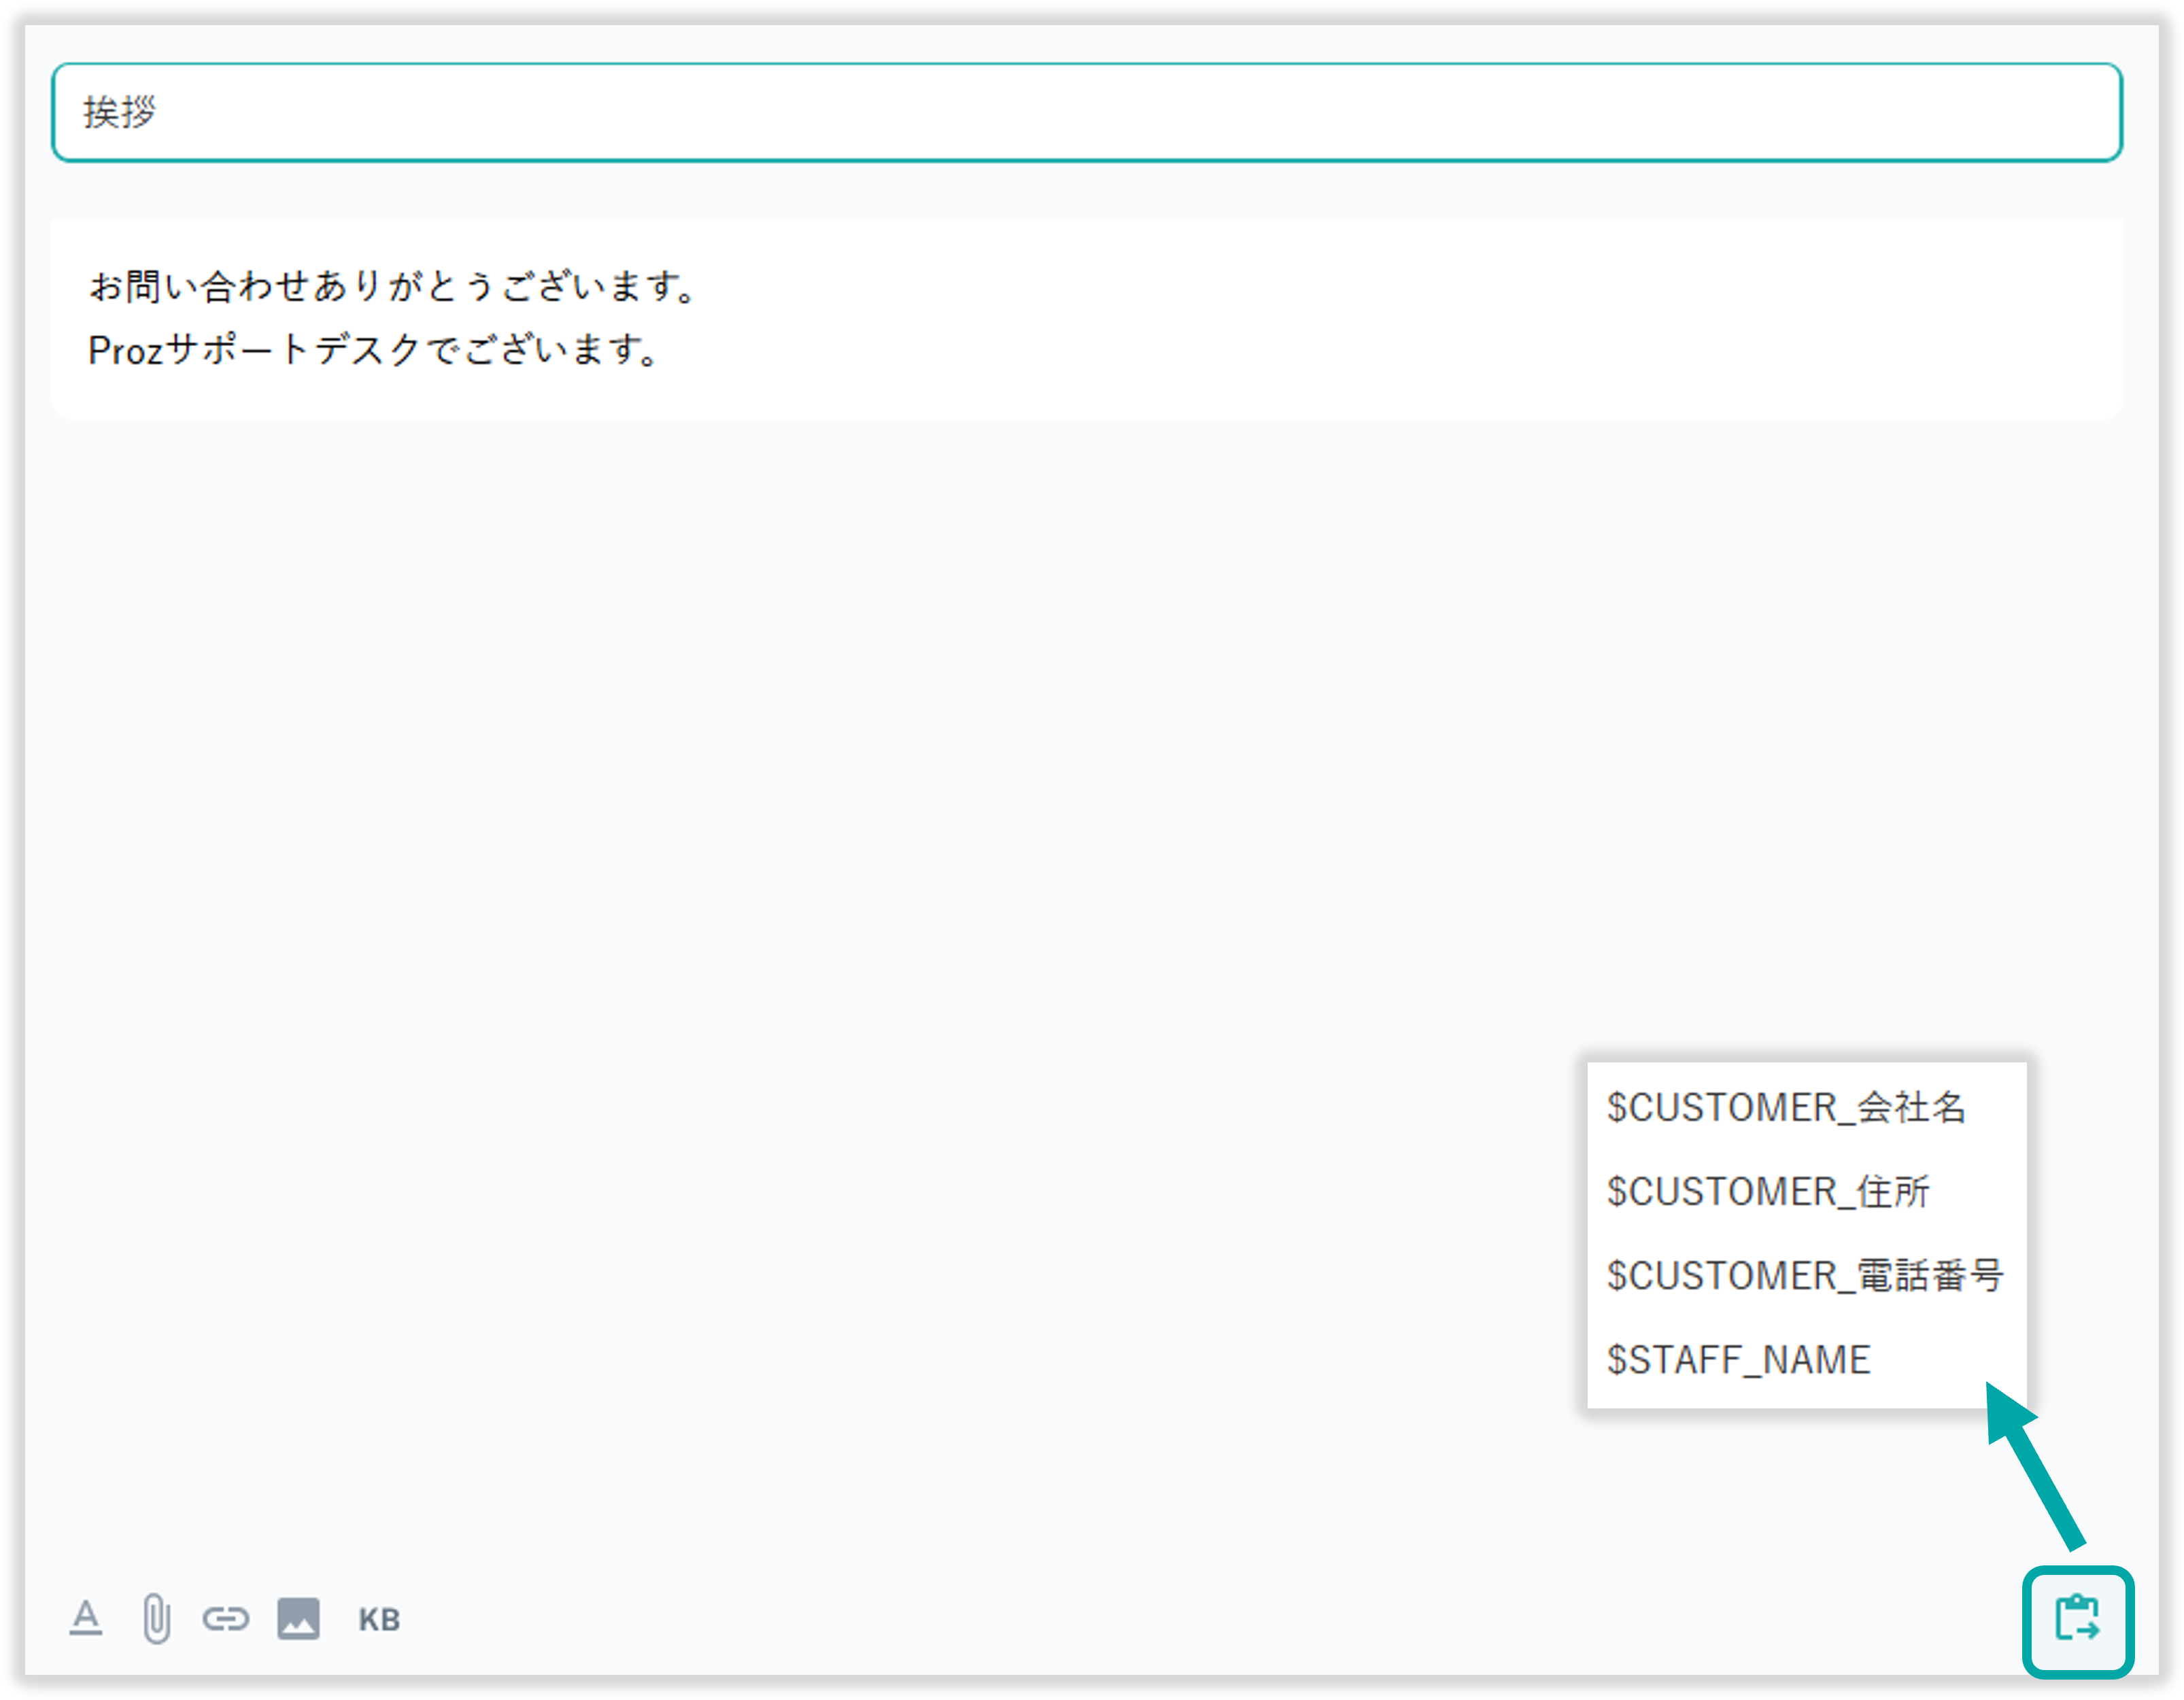The image size is (2184, 1700).
Task: Click the word サポートデスク in the body
Action: (292, 350)
